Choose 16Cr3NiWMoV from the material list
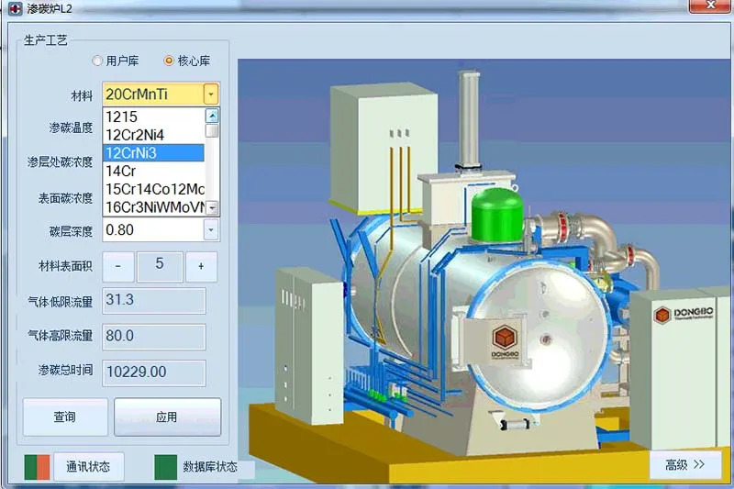The height and width of the screenshot is (489, 734). coord(153,206)
